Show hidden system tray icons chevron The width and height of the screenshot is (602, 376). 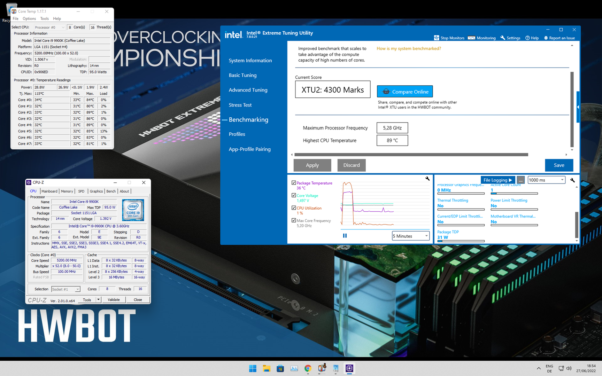pyautogui.click(x=539, y=368)
